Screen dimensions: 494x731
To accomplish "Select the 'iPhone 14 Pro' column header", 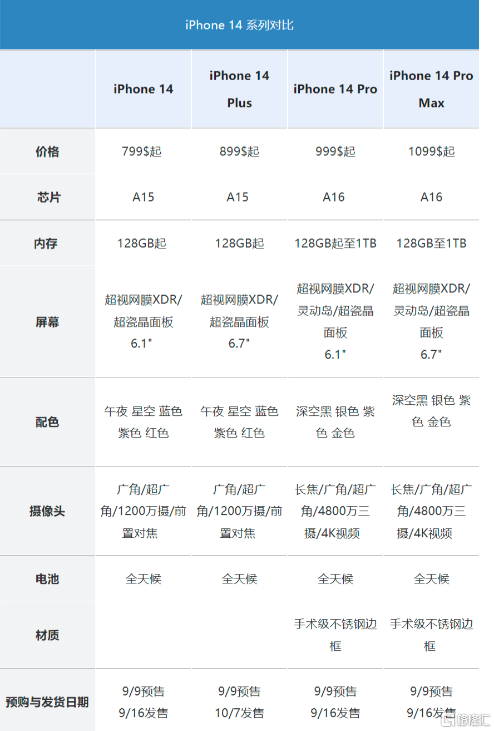I will 335,89.
